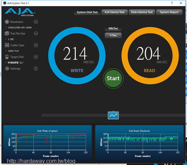Switch to AJA Device Test tab
The image size is (187, 165).
[114, 12]
